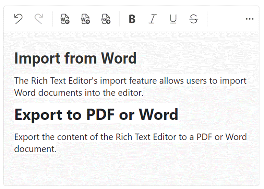264x189 pixels.
Task: Import a Word document via toolbar icon
Action: point(65,19)
